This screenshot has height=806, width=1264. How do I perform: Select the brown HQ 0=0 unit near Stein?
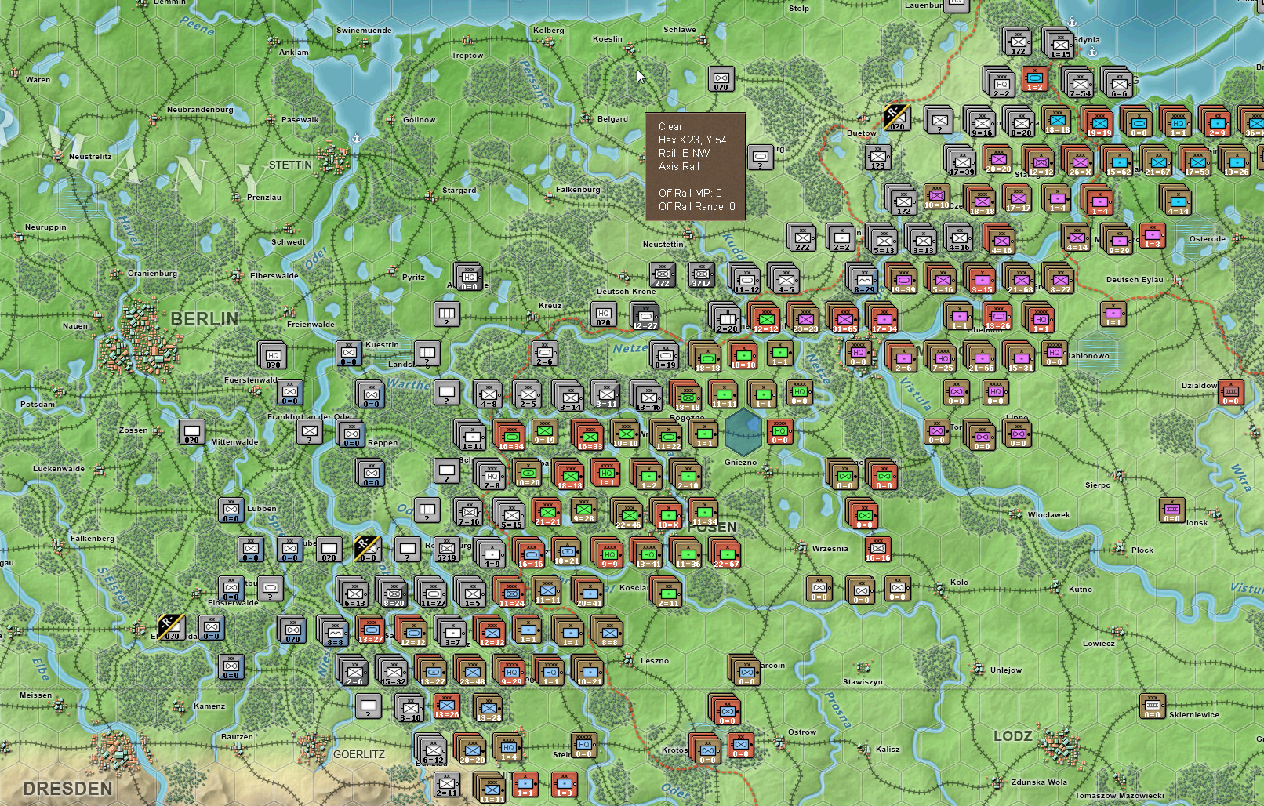[x=583, y=746]
